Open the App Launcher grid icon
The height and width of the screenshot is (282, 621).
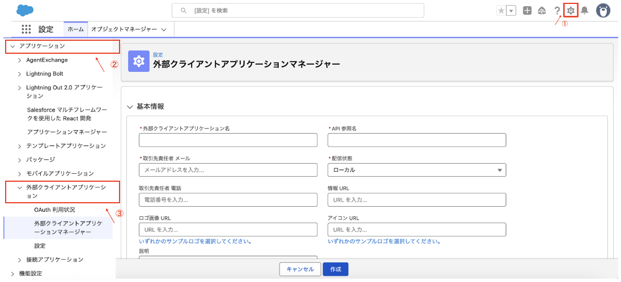26,29
